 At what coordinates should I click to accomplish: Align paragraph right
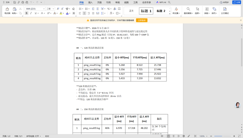pyautogui.click(x=89, y=13)
